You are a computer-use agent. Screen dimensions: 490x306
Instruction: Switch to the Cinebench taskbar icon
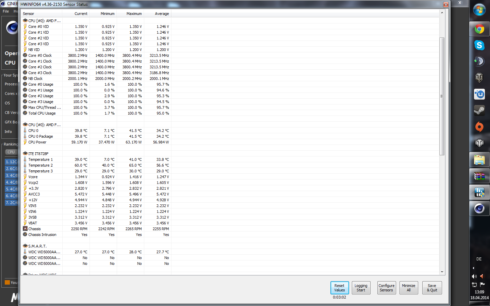point(479,208)
